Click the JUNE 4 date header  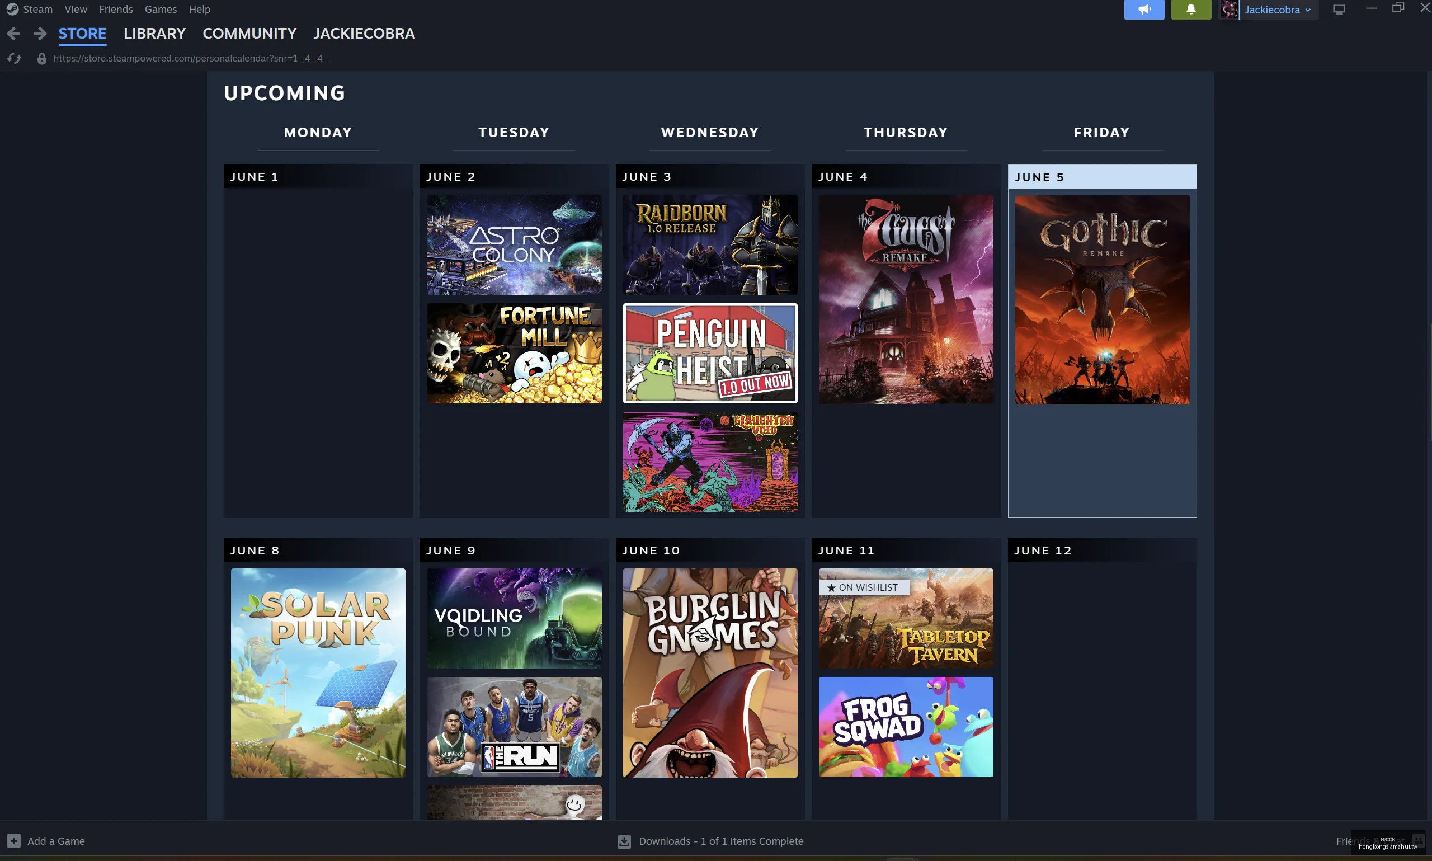906,176
